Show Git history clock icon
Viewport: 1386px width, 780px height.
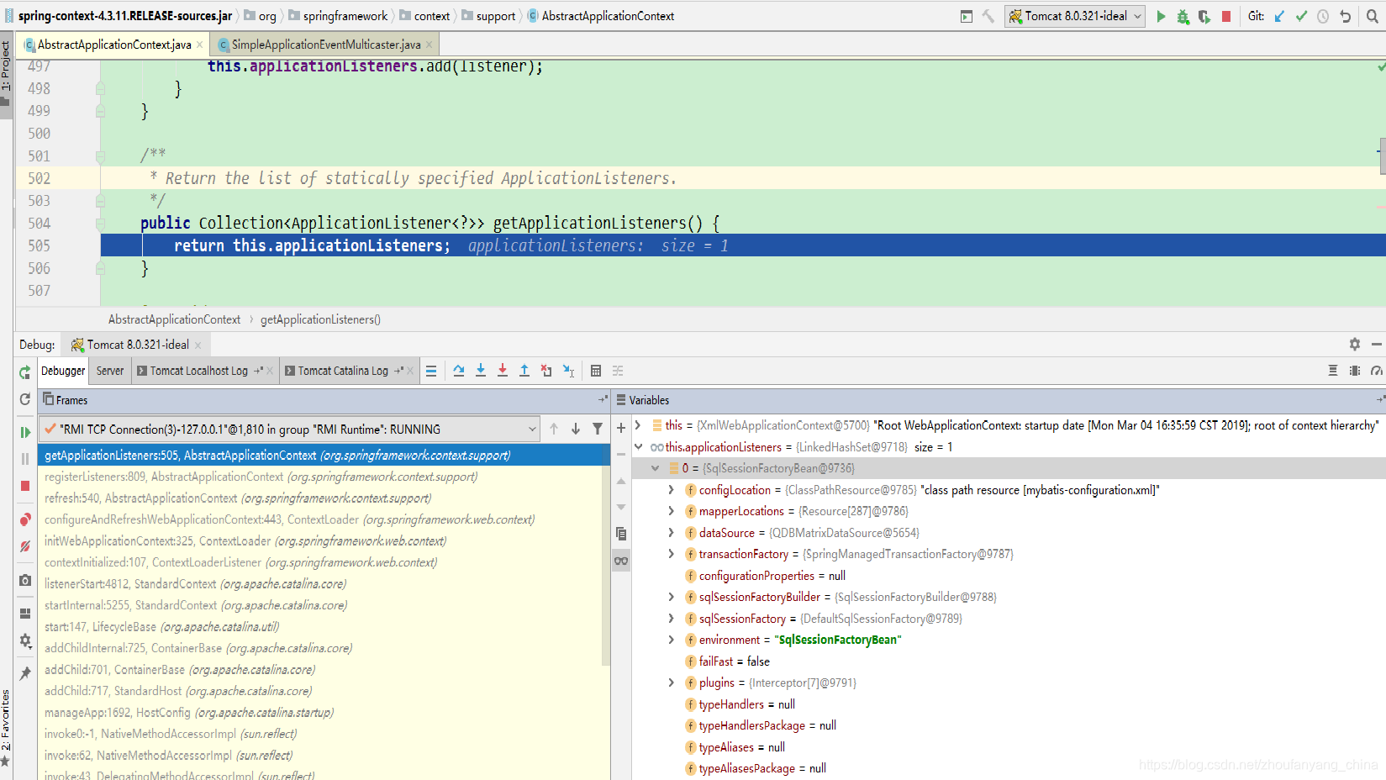pyautogui.click(x=1323, y=16)
